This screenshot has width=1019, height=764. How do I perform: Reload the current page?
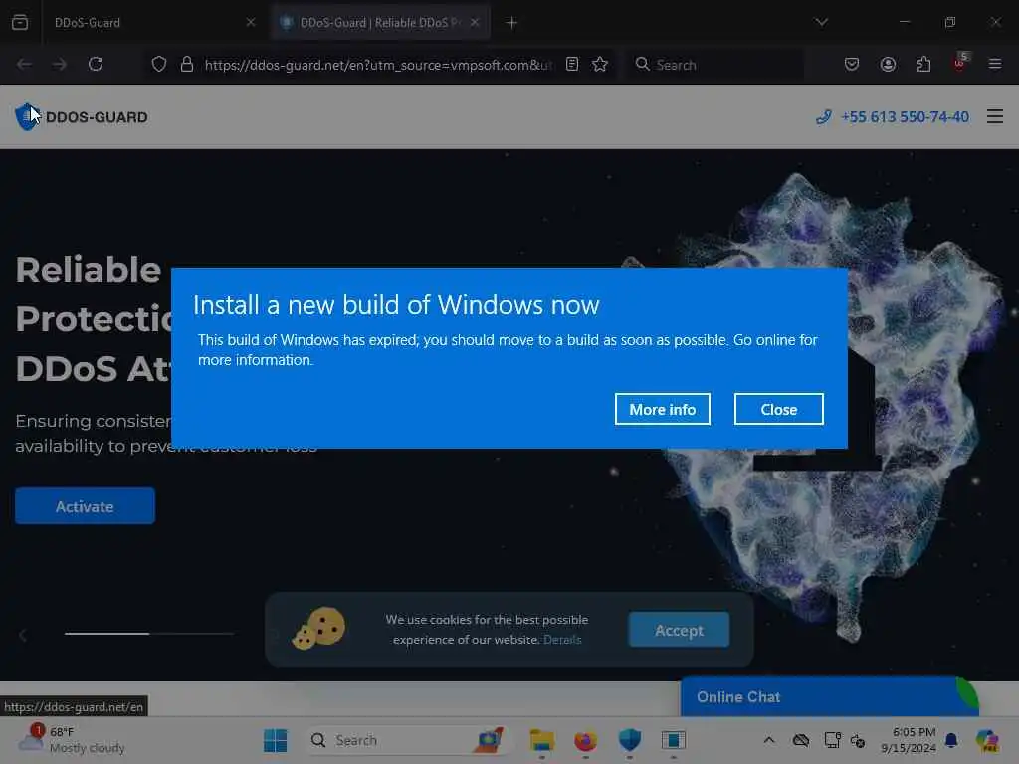click(x=96, y=64)
